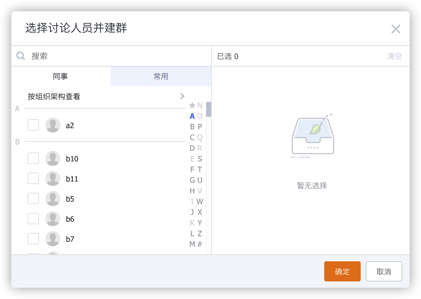Select the checkbox beside b6
This screenshot has width=421, height=299.
pos(33,219)
